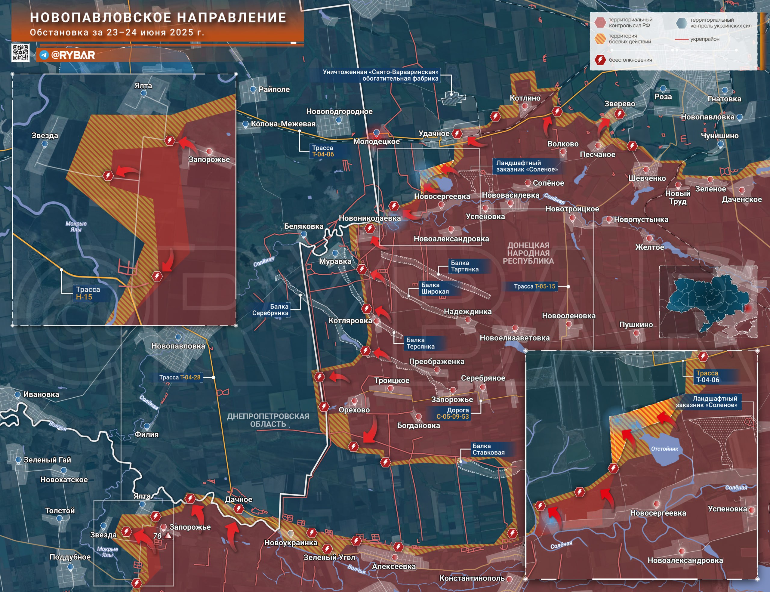Click the clash marker right of Удачное label
Viewport: 770px width, 592px height.
[457, 134]
